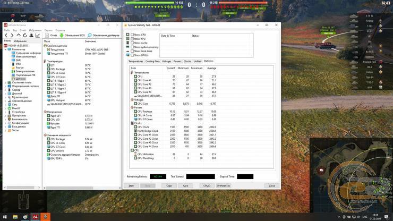
Task: Switch to the Unified tab
Action: (197, 61)
